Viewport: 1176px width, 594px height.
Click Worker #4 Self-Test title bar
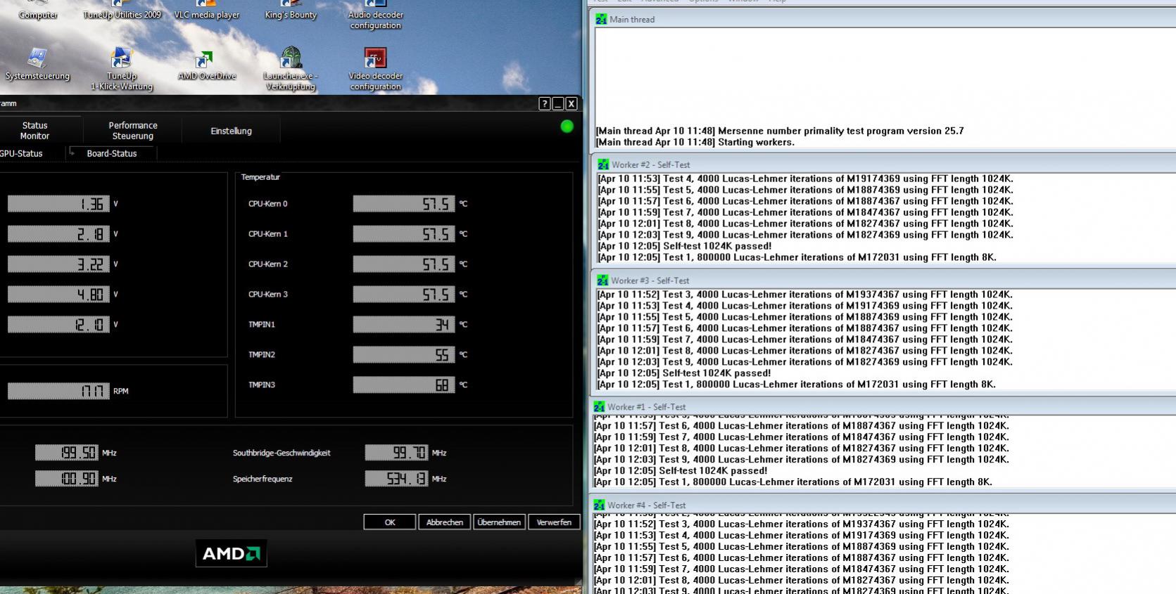(x=883, y=505)
